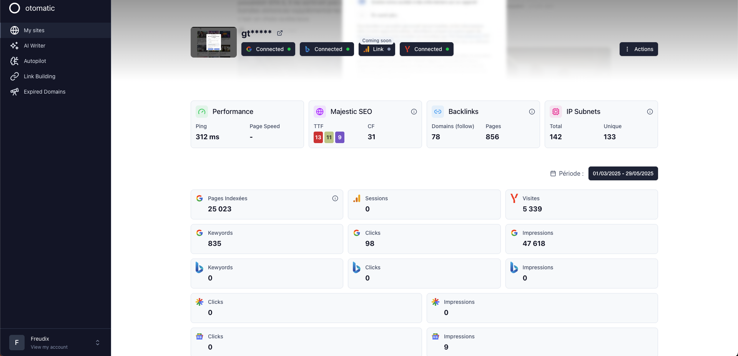Open the external link icon beside site name
The width and height of the screenshot is (738, 356).
coord(280,33)
